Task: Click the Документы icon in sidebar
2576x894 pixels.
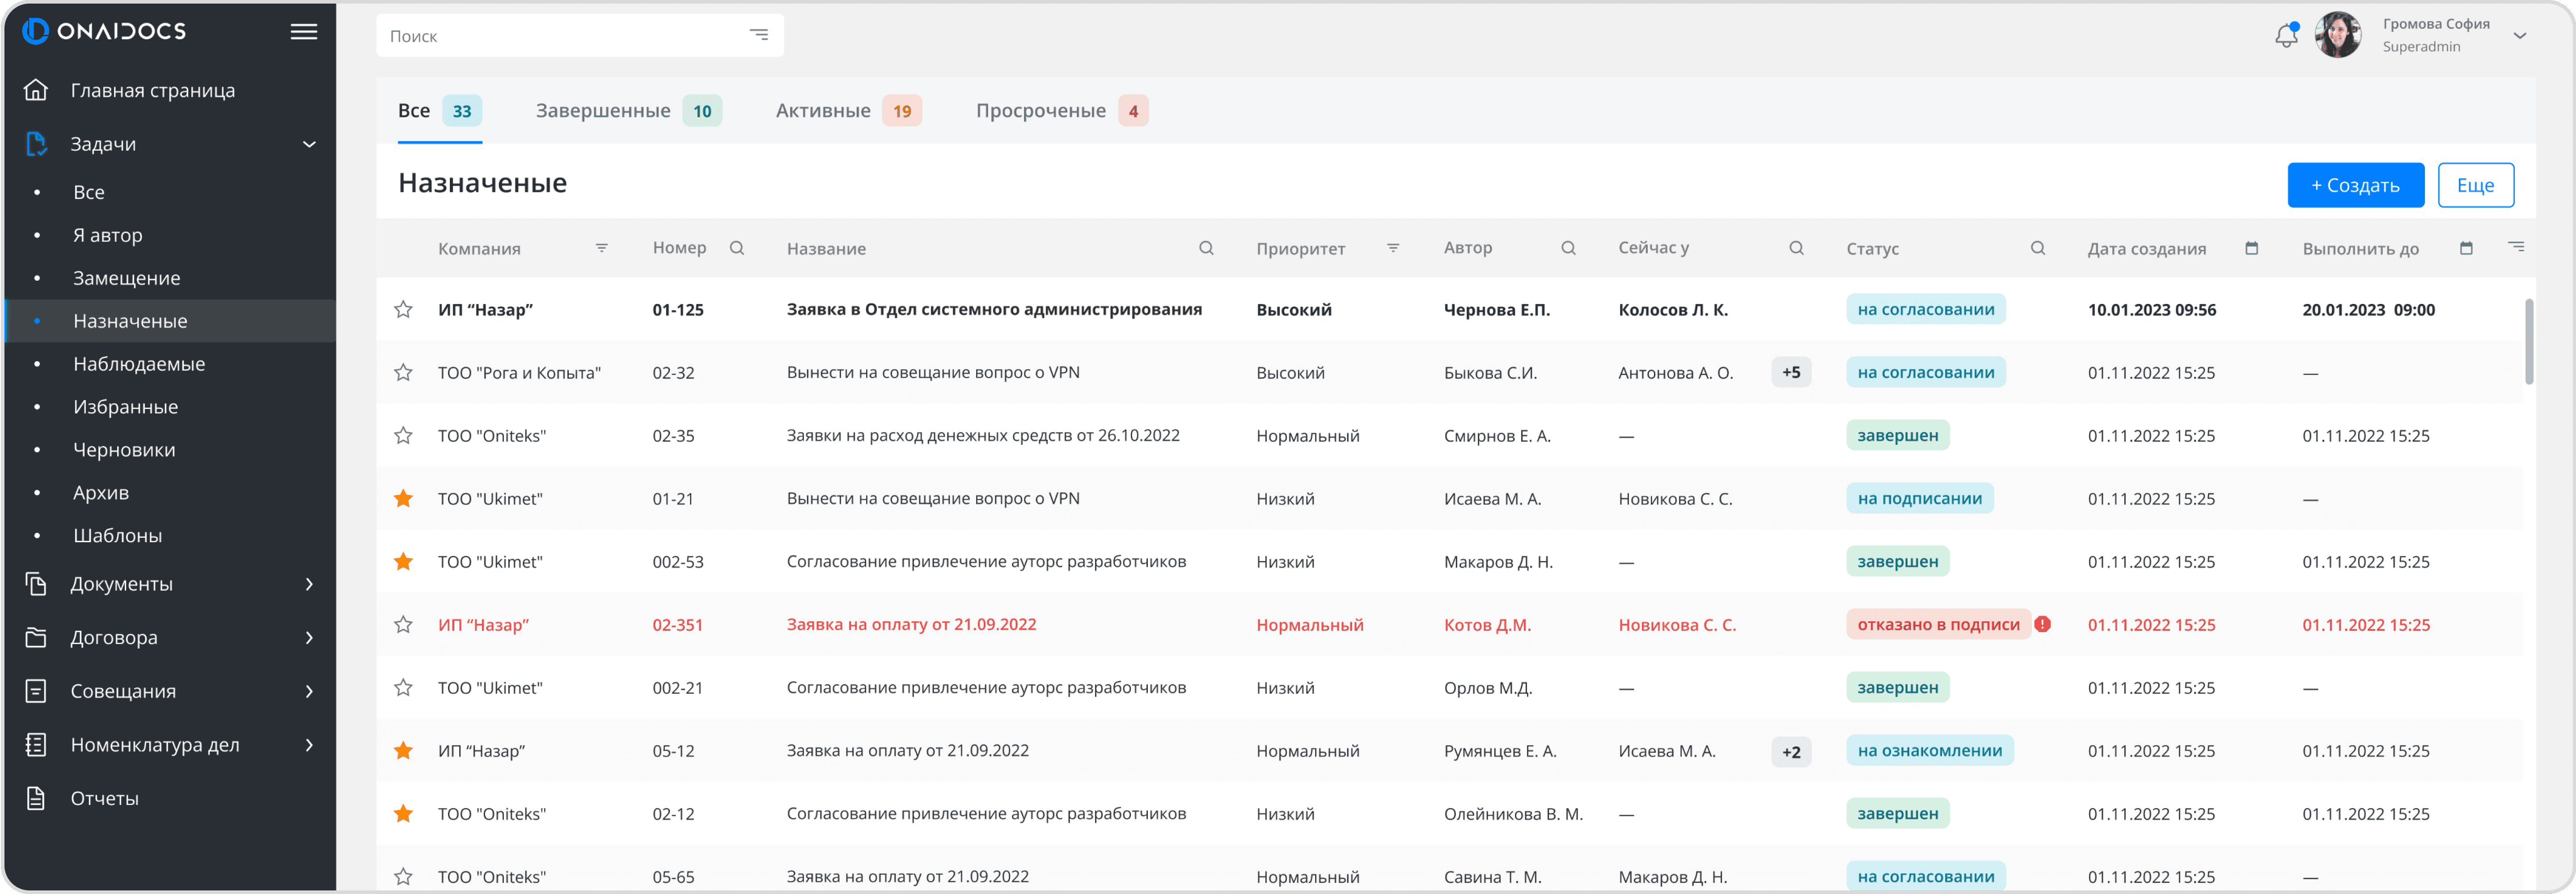Action: pyautogui.click(x=36, y=584)
